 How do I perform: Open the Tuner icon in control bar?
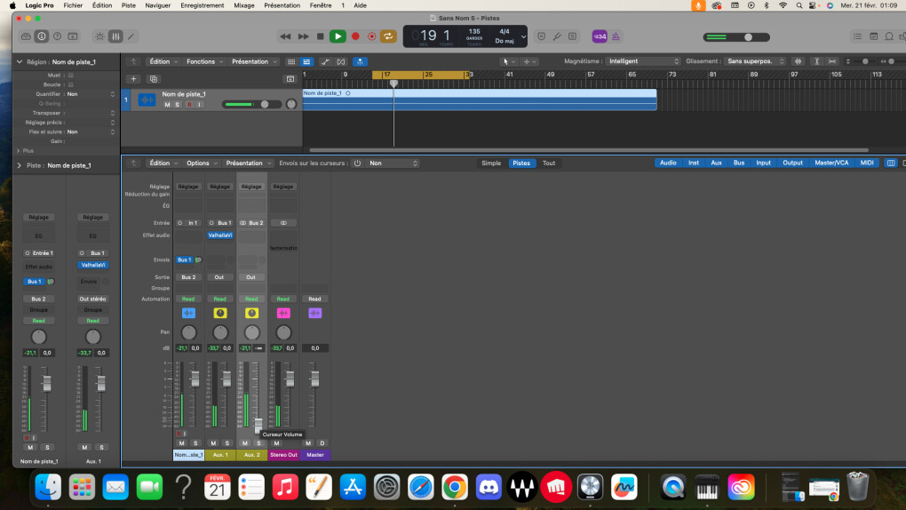557,36
